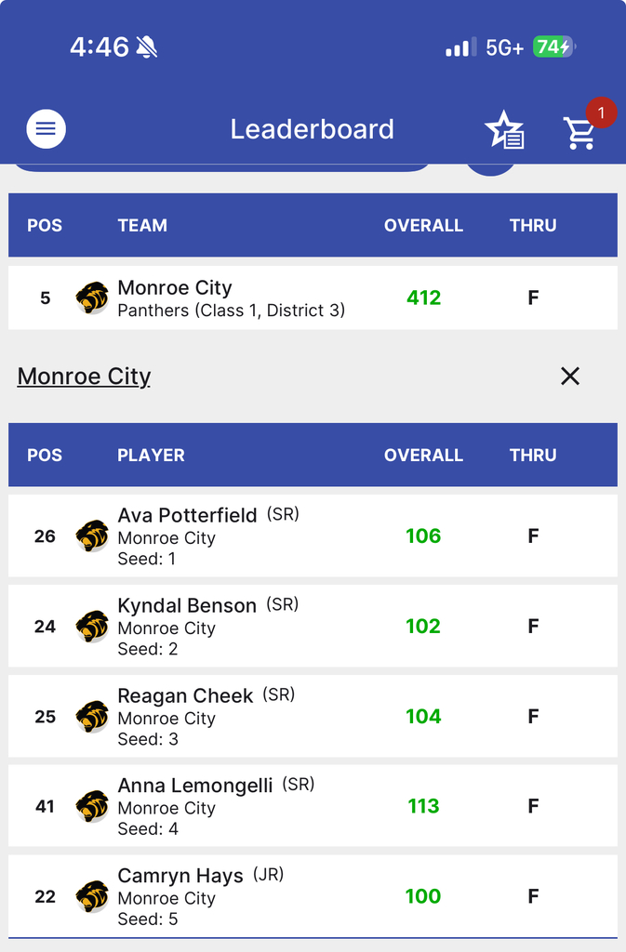Tap Kyndal Benson's panther logo
626x952 pixels.
[x=92, y=626]
